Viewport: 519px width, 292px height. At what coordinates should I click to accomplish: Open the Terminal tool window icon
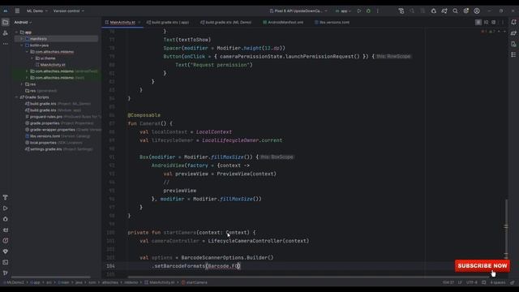[x=6, y=262]
